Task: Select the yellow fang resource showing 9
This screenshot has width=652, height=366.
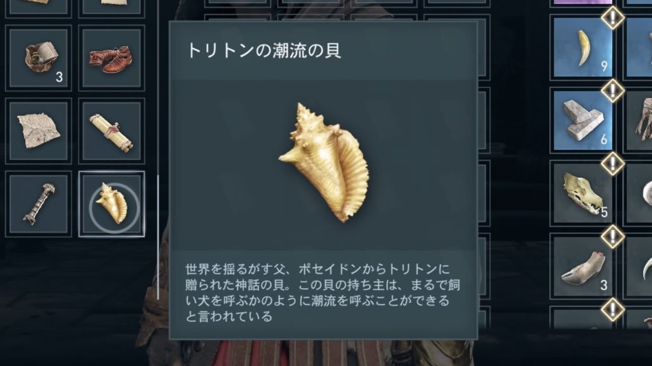Action: point(583,47)
